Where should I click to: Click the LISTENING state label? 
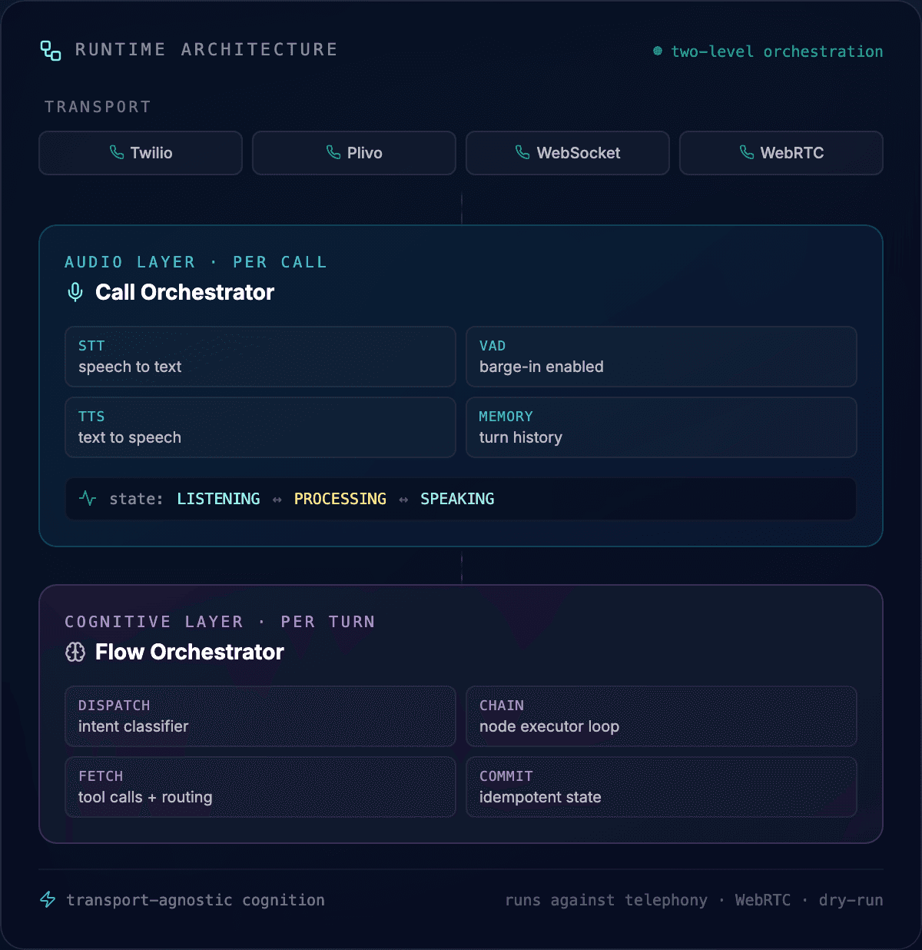[x=218, y=499]
